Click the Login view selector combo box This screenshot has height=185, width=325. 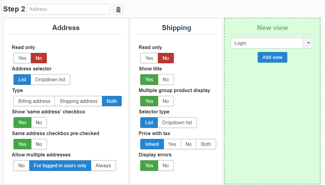click(267, 43)
